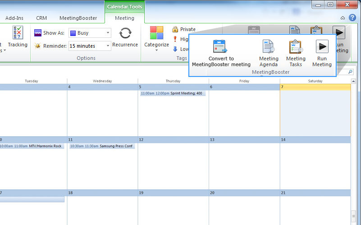Open the Show As Busy dropdown
Image resolution: width=361 pixels, height=225 pixels.
point(90,33)
